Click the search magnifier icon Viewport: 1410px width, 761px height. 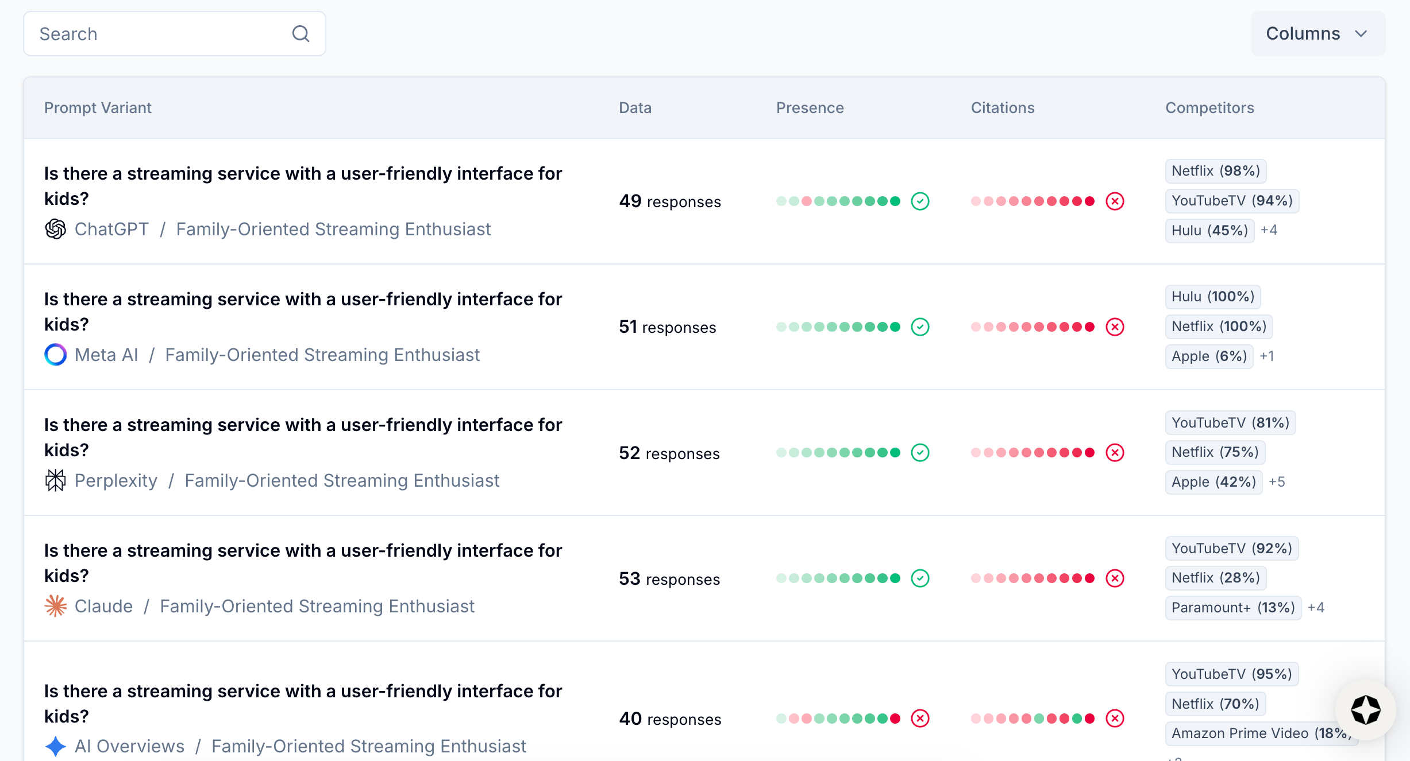coord(301,34)
